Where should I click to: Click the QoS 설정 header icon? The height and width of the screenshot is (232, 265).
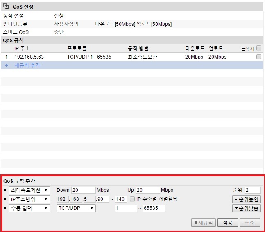[x=6, y=7]
